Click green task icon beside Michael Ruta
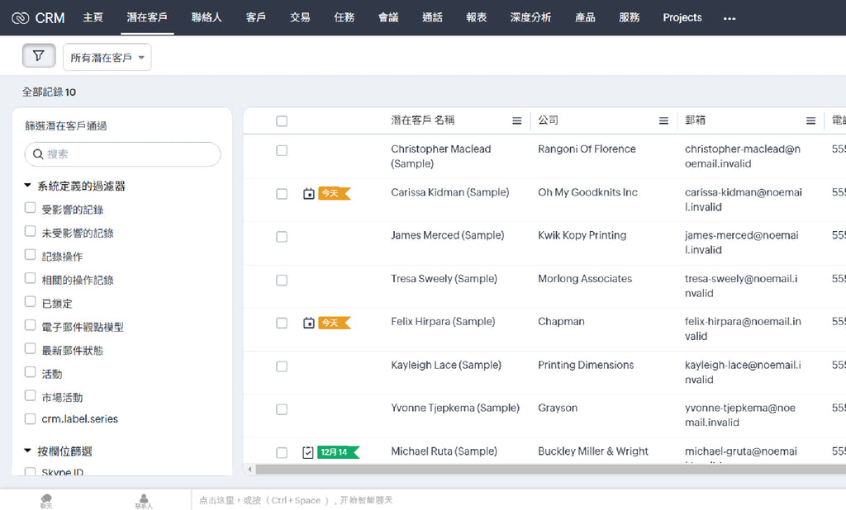Image resolution: width=846 pixels, height=510 pixels. tap(307, 451)
